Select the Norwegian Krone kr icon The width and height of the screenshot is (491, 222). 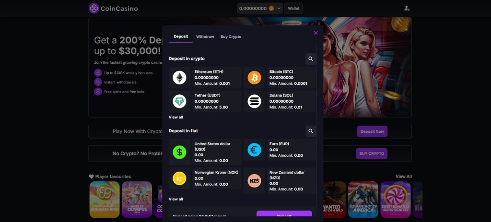coord(179,178)
